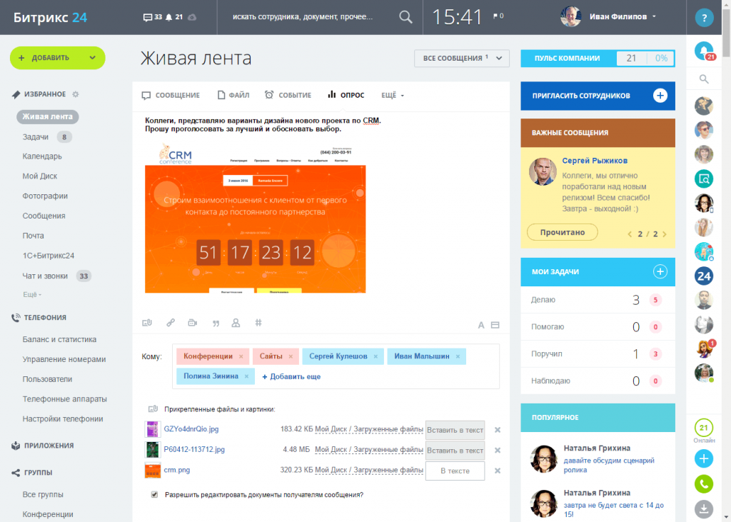
Task: Open Сергей Рыжиков profile link
Action: coord(595,161)
